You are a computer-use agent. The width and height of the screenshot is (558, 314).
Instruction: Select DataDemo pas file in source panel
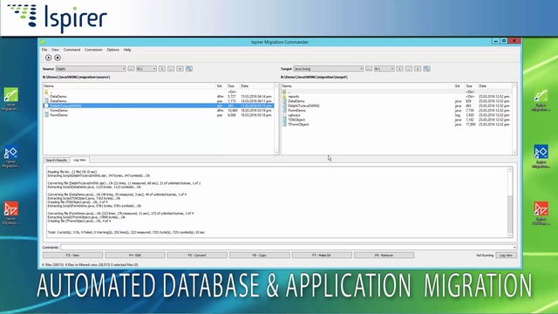pyautogui.click(x=159, y=101)
